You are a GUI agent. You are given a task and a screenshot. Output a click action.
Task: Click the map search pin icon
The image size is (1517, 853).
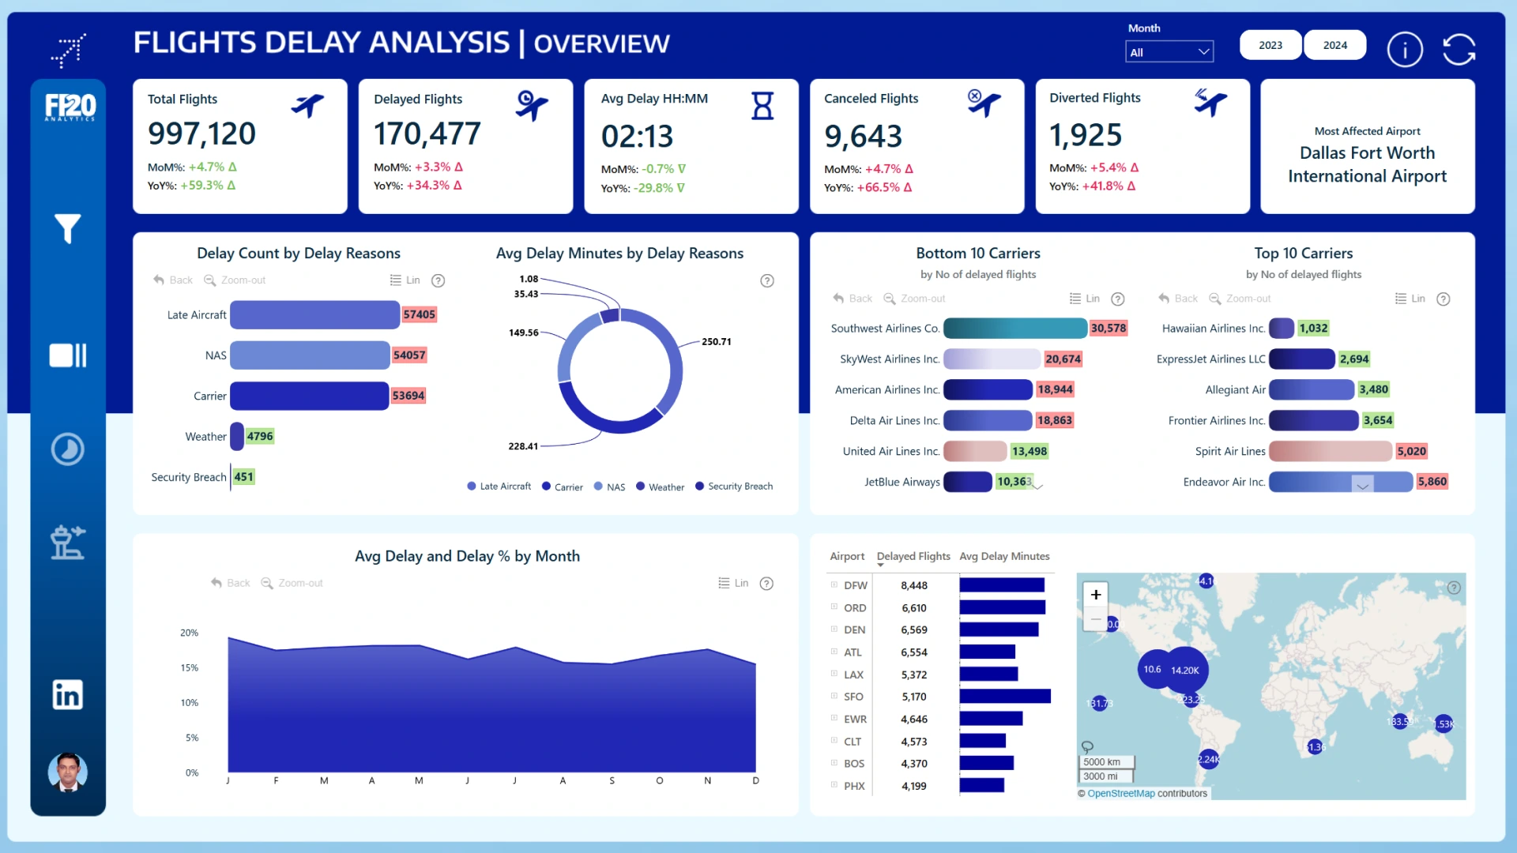(x=1087, y=747)
